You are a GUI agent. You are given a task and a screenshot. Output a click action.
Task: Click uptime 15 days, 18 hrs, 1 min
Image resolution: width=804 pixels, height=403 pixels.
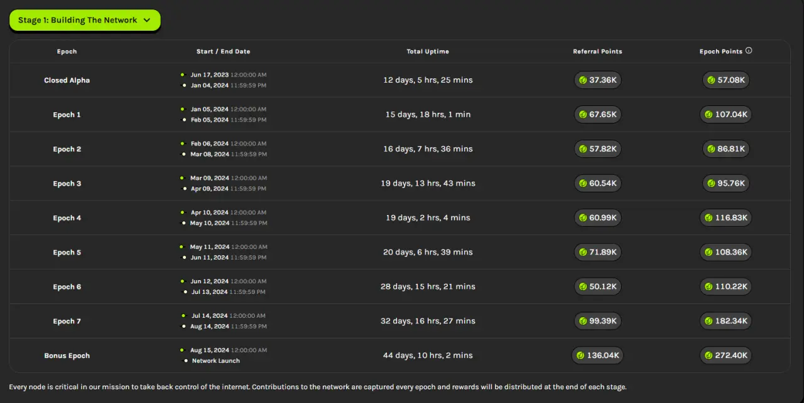428,115
